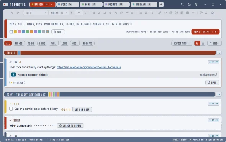Filter notes by To-Do
The width and height of the screenshot is (226, 142).
pyautogui.click(x=31, y=43)
